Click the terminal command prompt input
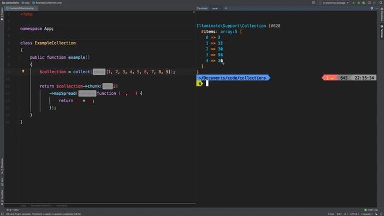This screenshot has height=216, width=384. [207, 84]
